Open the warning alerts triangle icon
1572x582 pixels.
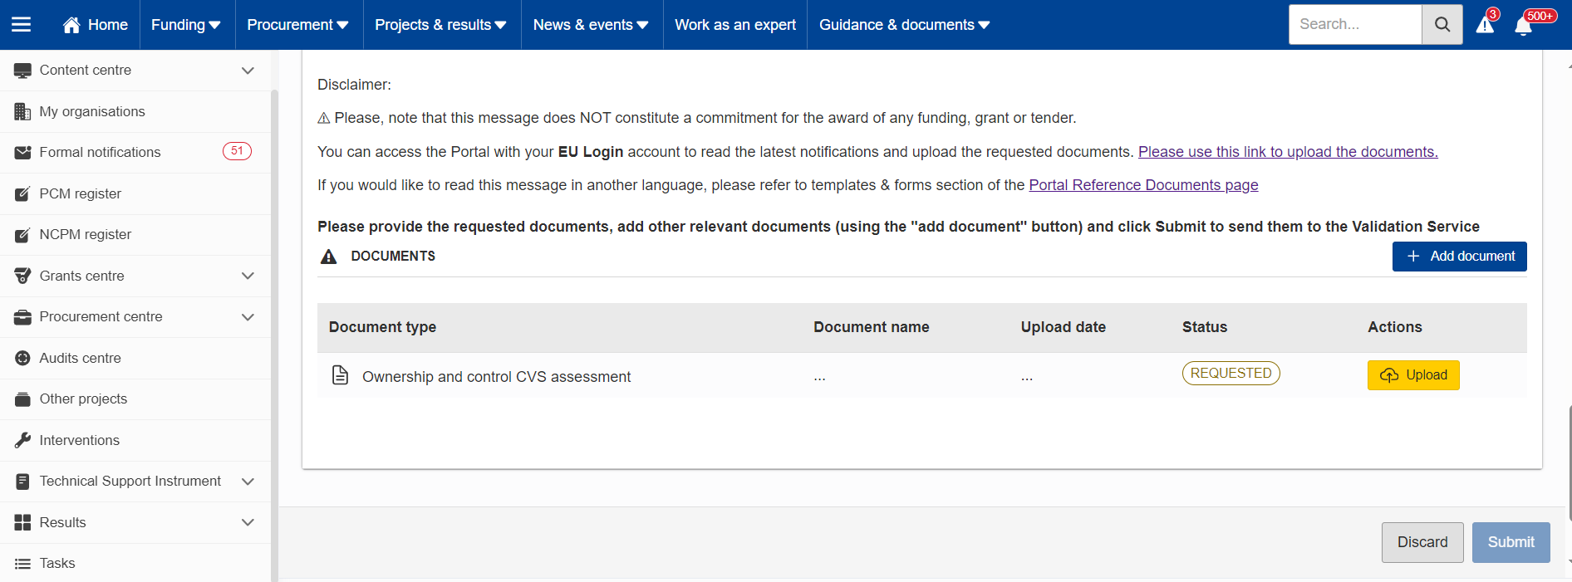pyautogui.click(x=1486, y=25)
